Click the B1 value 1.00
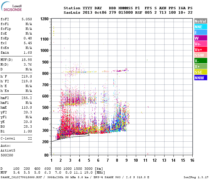Viewport: 209px width, 179px height. pyautogui.click(x=28, y=132)
